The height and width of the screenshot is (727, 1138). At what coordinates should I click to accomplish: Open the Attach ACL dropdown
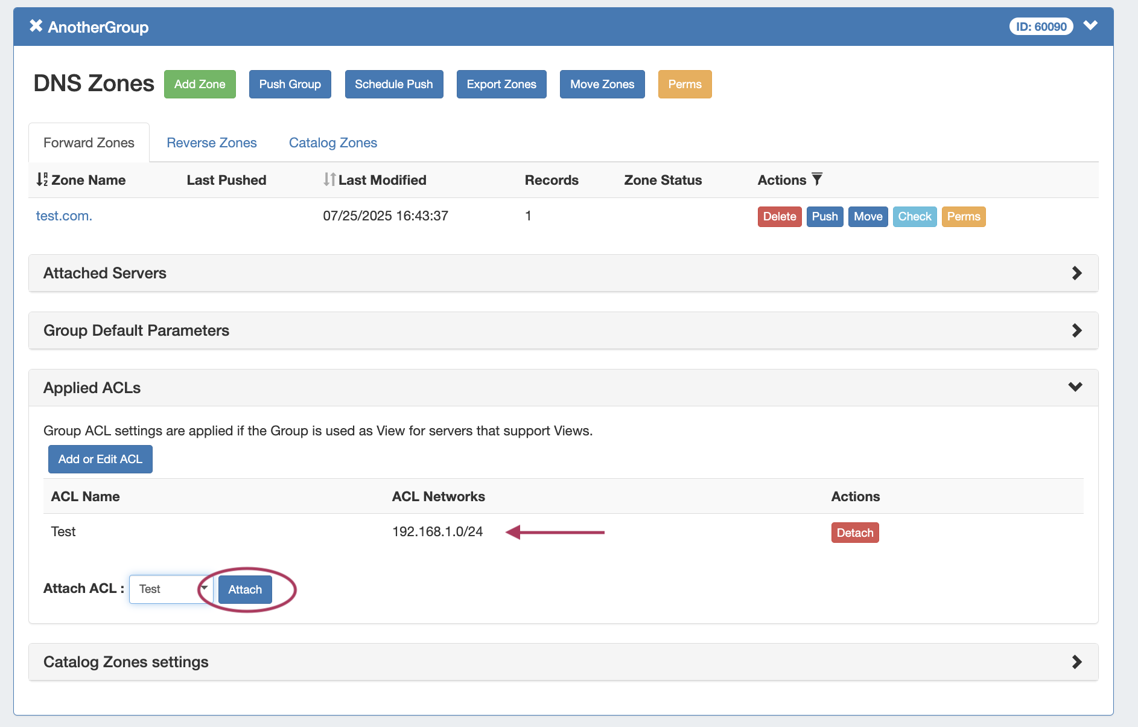pyautogui.click(x=171, y=589)
